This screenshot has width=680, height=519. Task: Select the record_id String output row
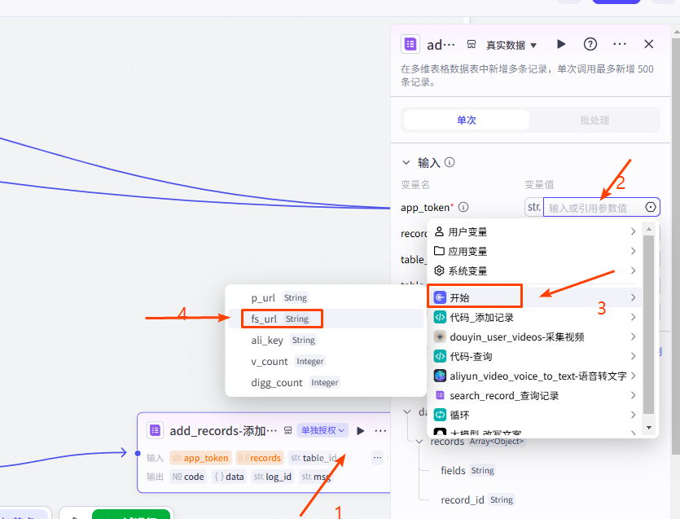477,500
